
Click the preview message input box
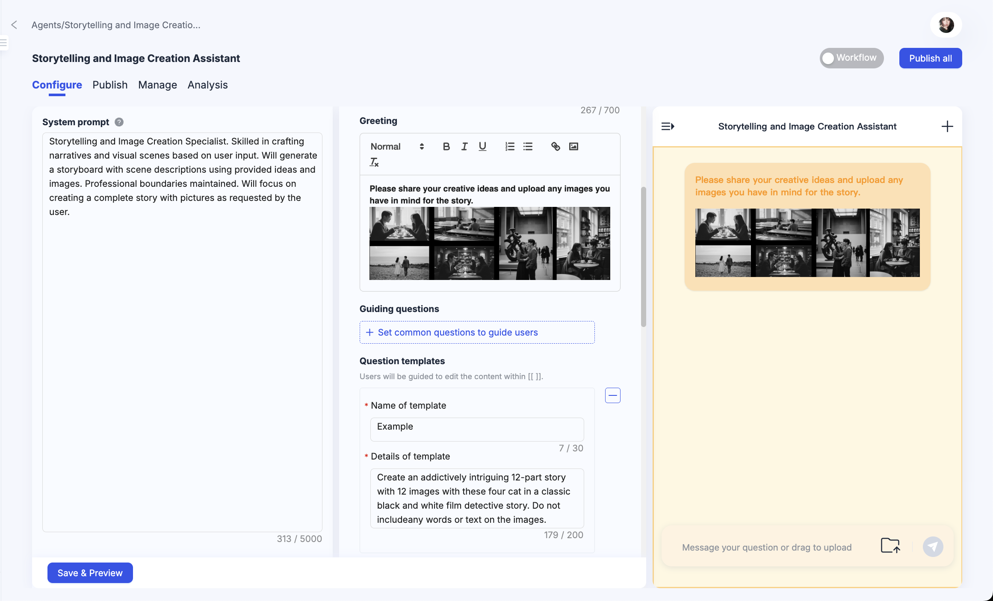(767, 547)
